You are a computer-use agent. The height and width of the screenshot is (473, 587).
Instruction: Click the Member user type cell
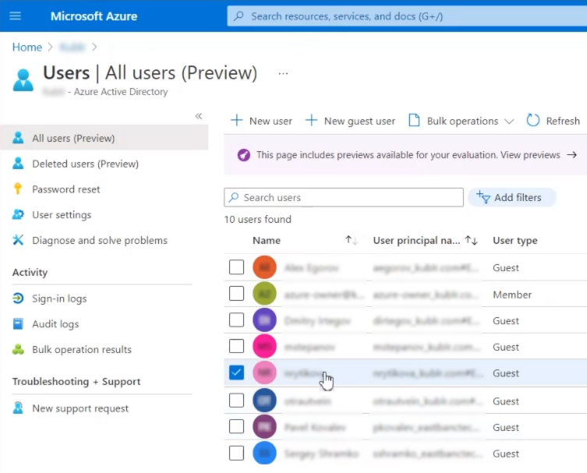(x=512, y=295)
